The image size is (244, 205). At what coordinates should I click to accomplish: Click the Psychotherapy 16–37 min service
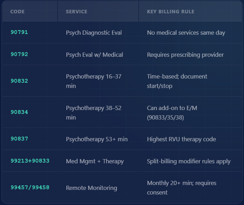pyautogui.click(x=94, y=81)
